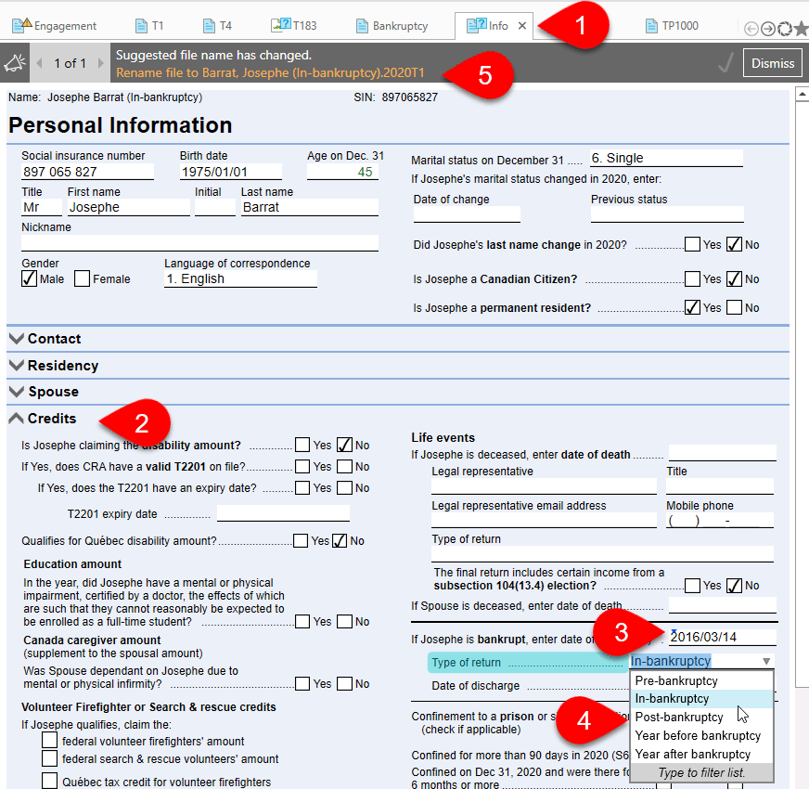Select Pre-bankruptcy from the list
809x789 pixels.
click(701, 680)
